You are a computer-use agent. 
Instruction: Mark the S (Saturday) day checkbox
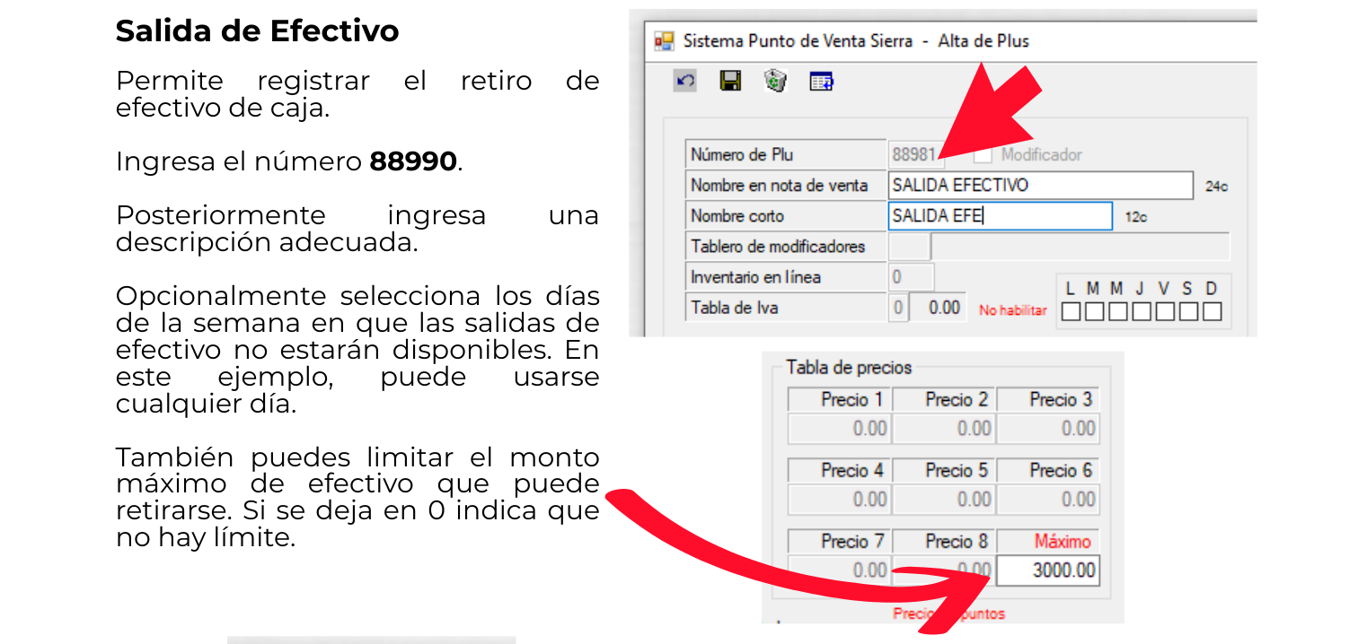[x=1187, y=311]
